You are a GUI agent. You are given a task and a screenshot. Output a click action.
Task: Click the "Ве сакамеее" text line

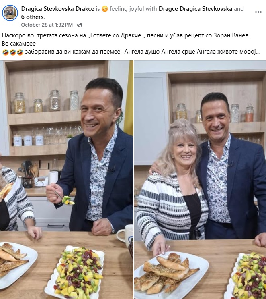pos(19,44)
